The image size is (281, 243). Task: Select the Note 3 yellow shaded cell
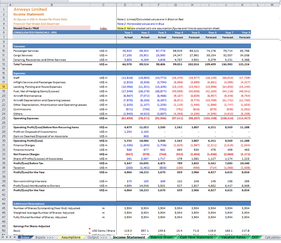point(125,28)
